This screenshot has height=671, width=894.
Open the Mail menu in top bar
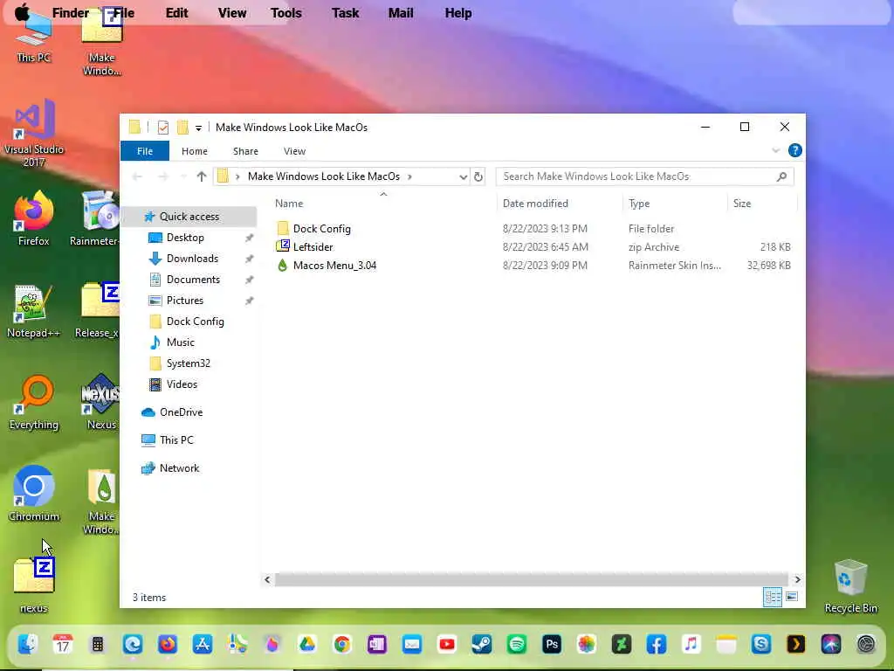[x=400, y=12]
